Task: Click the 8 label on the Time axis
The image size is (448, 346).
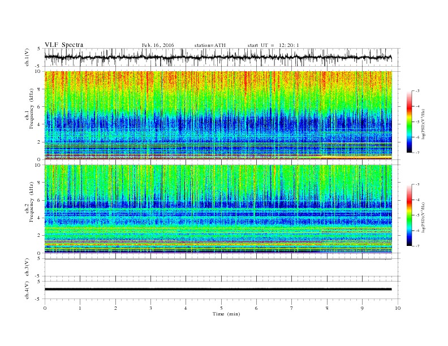Action: [327, 308]
